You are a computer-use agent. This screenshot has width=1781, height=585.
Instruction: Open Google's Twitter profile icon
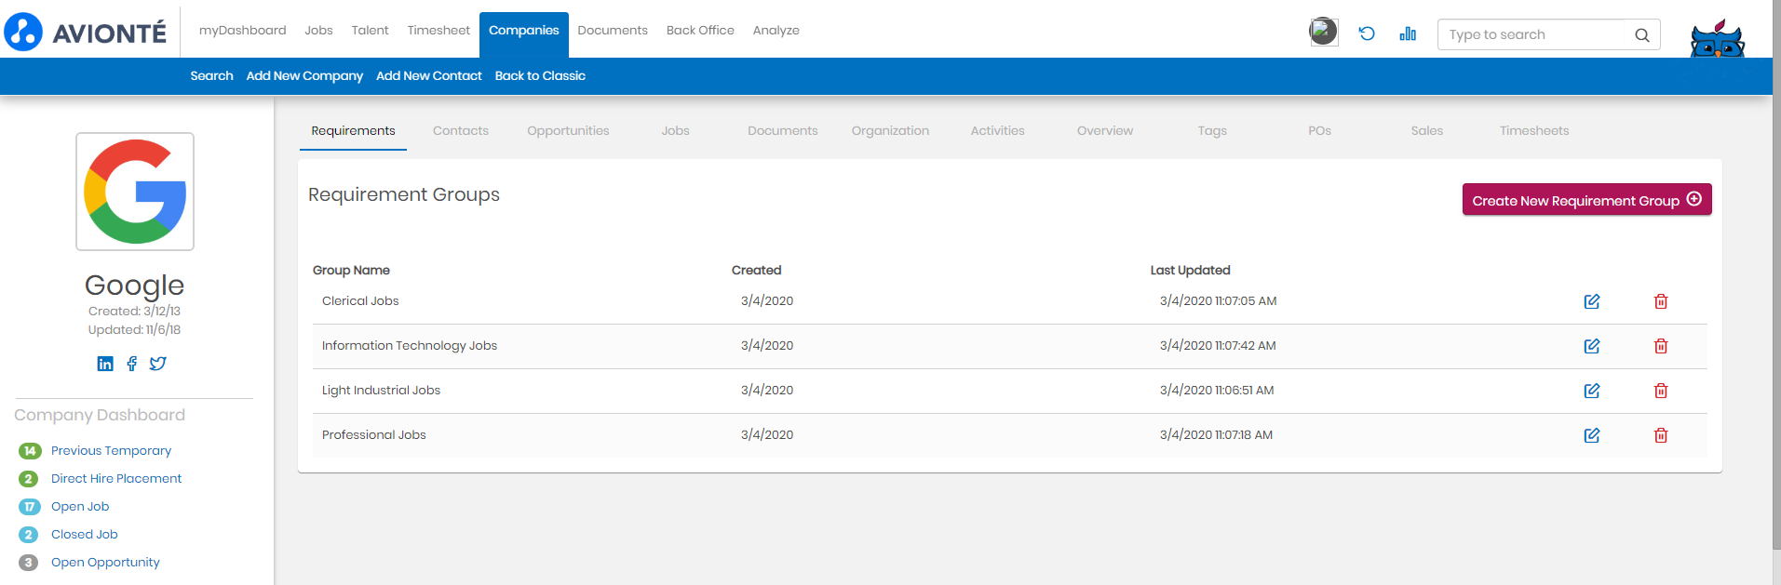click(158, 364)
